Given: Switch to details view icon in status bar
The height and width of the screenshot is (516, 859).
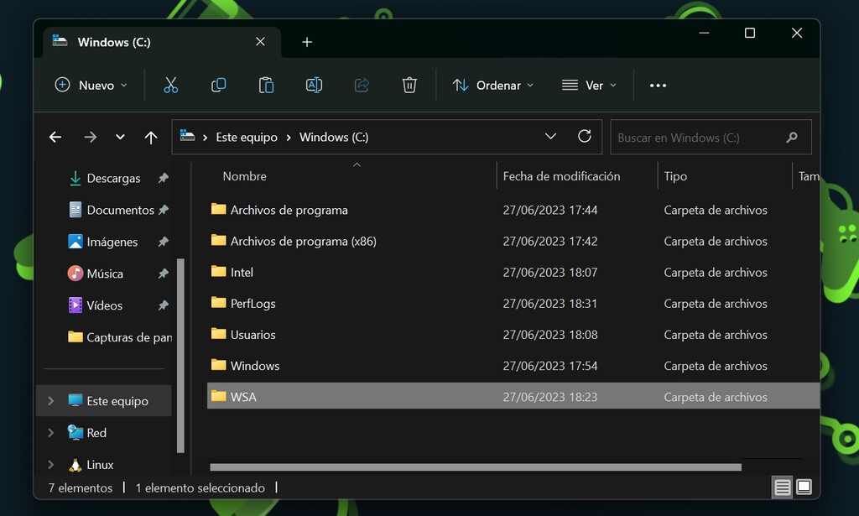Looking at the screenshot, I should pyautogui.click(x=782, y=487).
